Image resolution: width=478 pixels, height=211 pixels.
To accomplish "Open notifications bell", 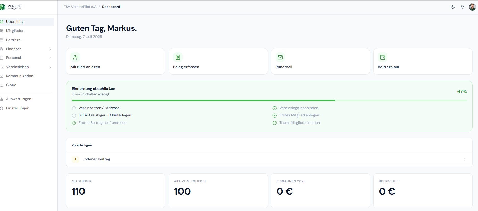I will [x=462, y=7].
